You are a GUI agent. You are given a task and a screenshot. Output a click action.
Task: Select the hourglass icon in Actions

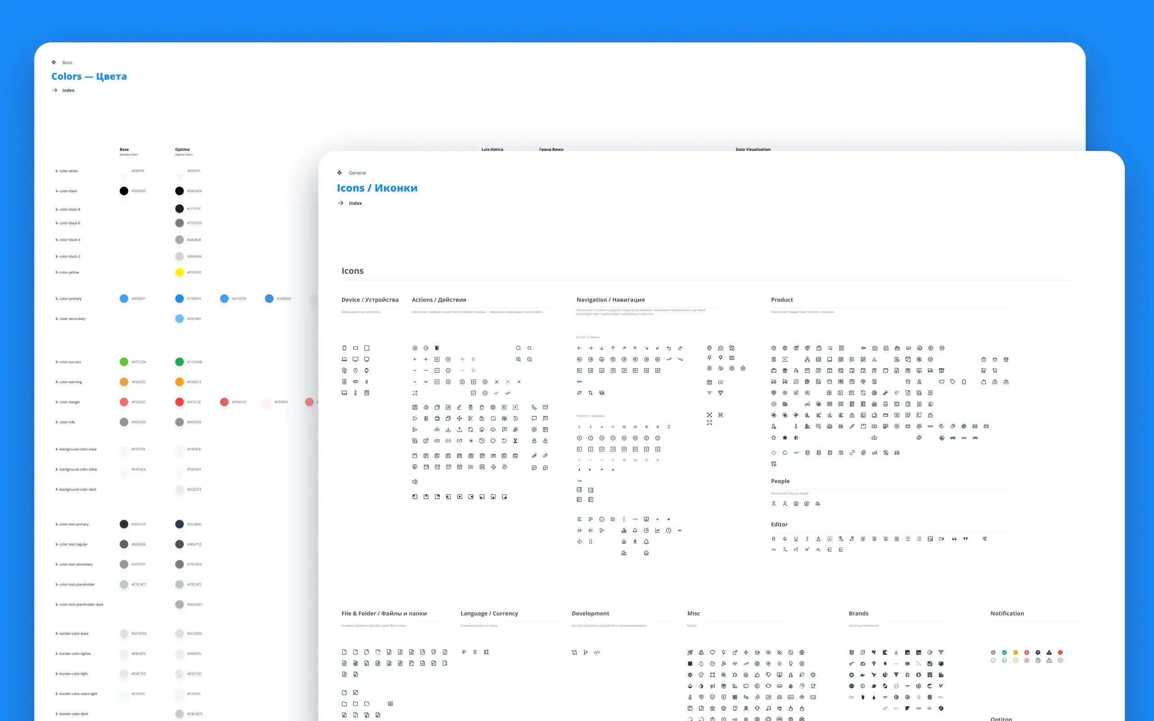[516, 441]
